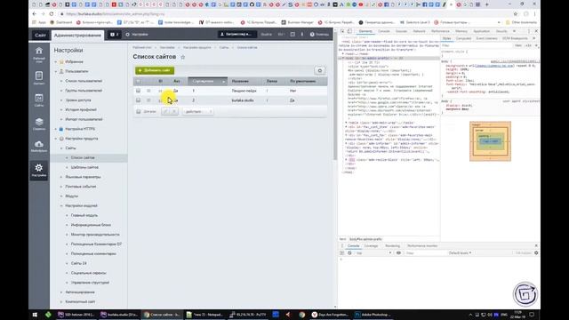Open the Настройки link in admin header
Viewport: 569px width, 320px height.
coord(137,35)
